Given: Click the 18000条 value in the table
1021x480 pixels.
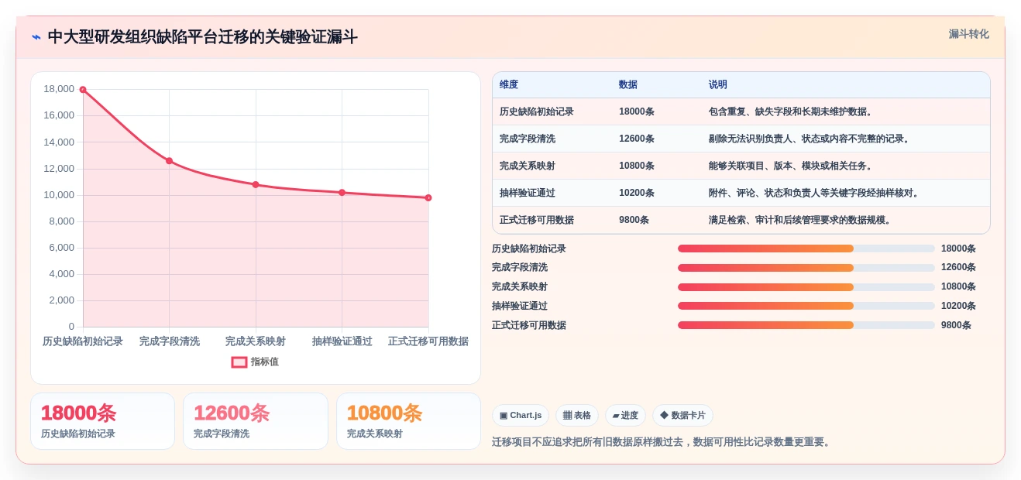Looking at the screenshot, I should point(637,111).
